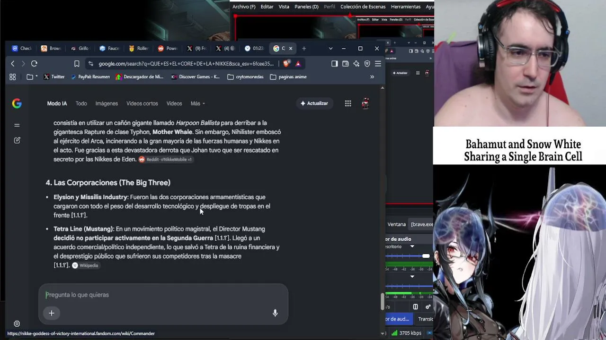The image size is (606, 340).
Task: Click the Google logo
Action: (17, 103)
